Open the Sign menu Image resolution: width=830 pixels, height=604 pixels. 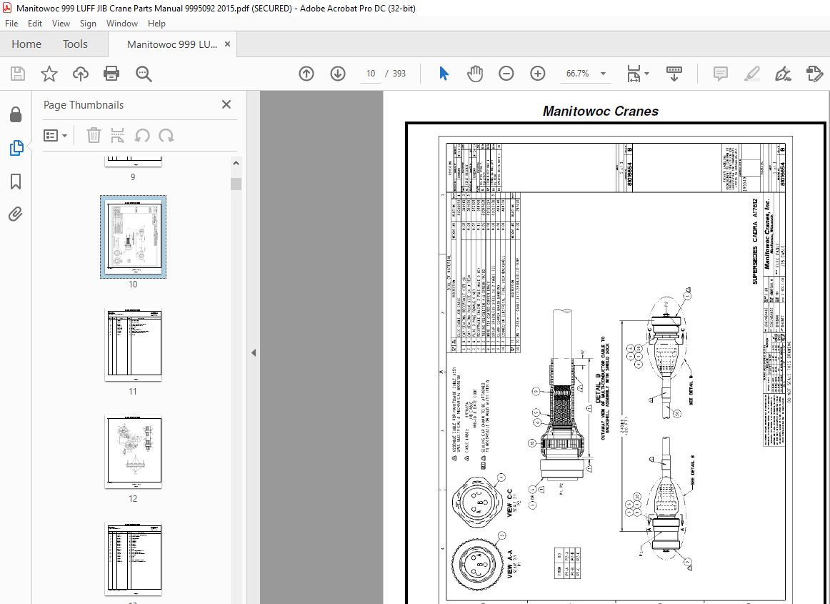[x=88, y=24]
